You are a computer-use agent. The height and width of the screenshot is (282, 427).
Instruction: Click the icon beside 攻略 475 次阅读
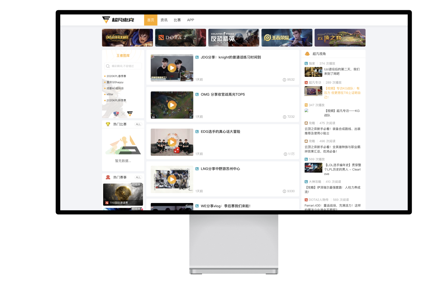[306, 123]
